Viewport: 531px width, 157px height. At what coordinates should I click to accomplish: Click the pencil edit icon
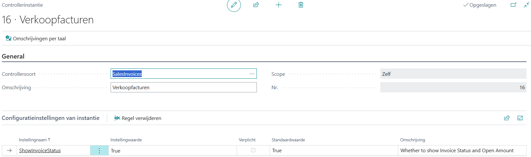(234, 5)
